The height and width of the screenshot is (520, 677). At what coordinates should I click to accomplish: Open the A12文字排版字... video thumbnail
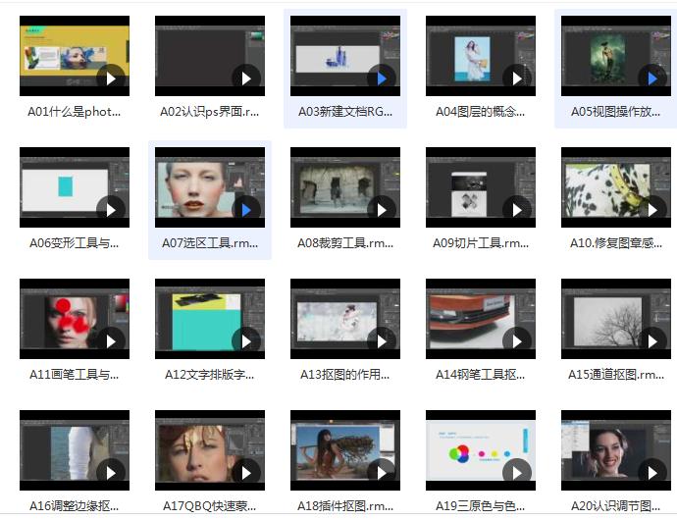click(210, 319)
